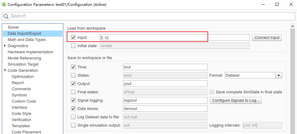
Task: Click the search magnifier icon
Action: 6,16
